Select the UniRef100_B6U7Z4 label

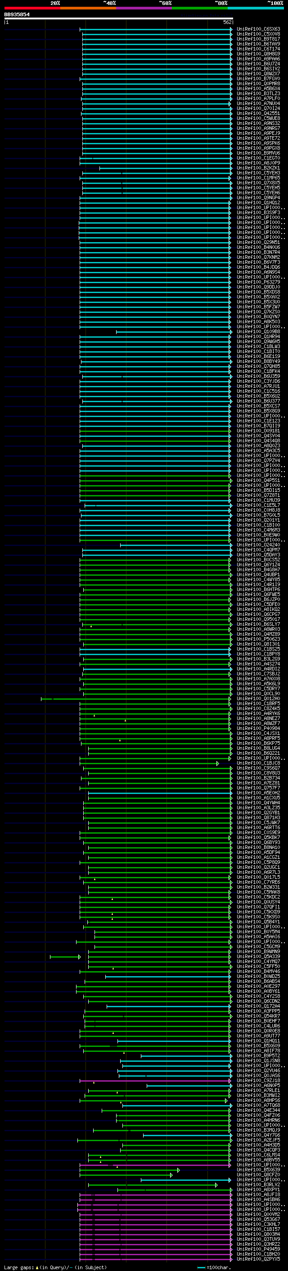tap(258, 64)
